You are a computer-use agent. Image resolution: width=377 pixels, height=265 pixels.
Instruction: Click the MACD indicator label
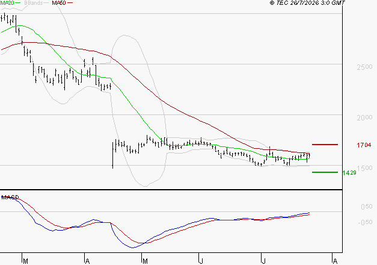(x=10, y=198)
